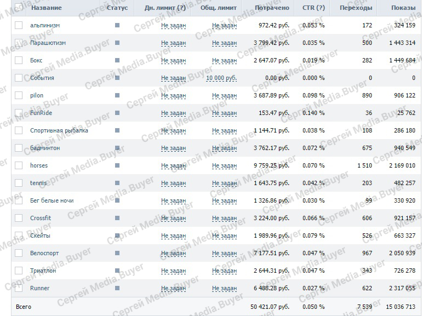Click the status square icon for horses
Screen dimensions: 422x316
(117, 165)
